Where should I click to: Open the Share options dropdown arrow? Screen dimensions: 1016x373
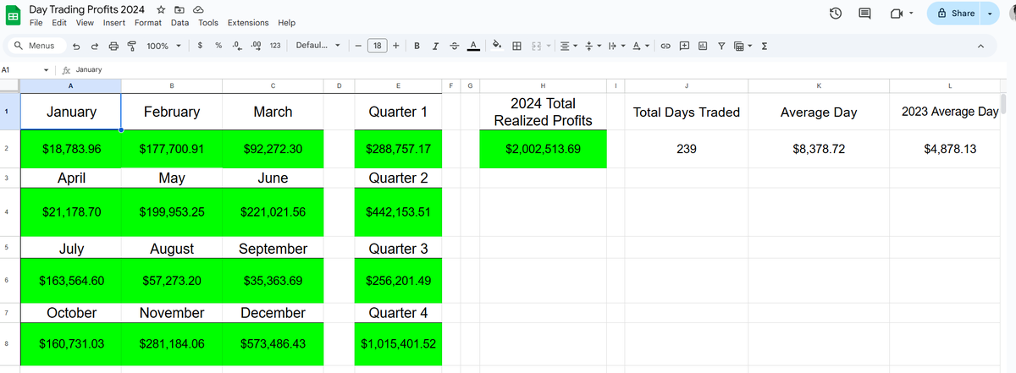click(991, 14)
